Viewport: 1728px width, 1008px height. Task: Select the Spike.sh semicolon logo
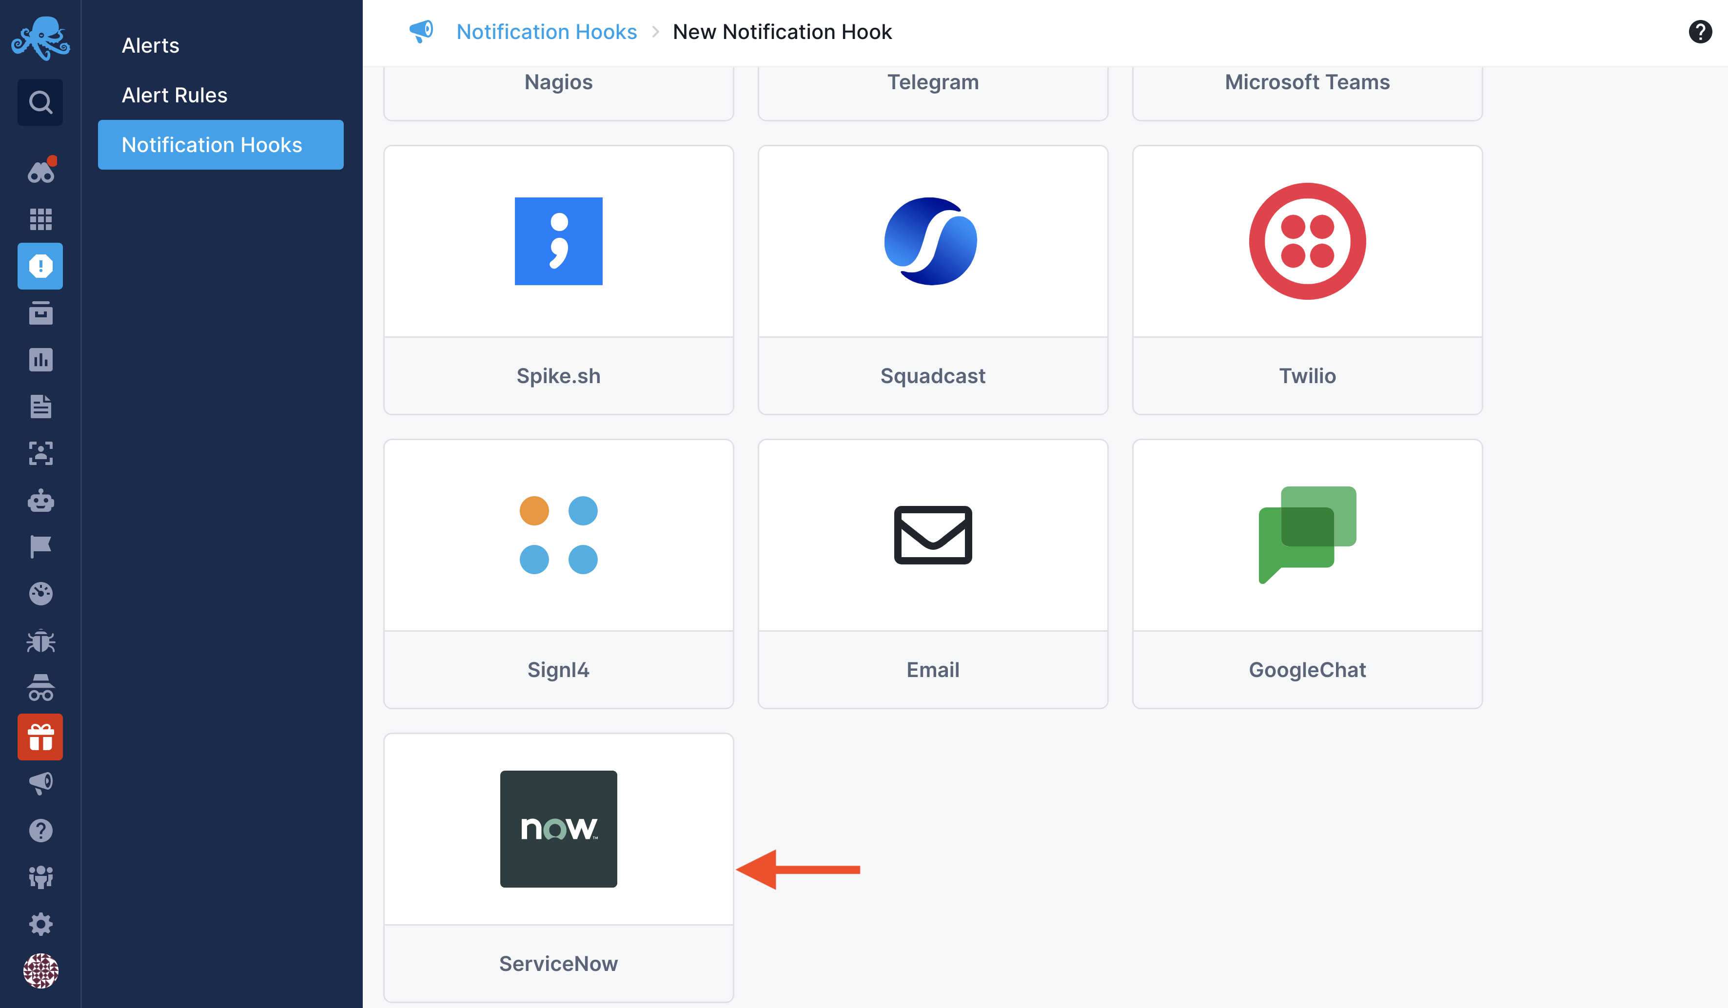(558, 241)
